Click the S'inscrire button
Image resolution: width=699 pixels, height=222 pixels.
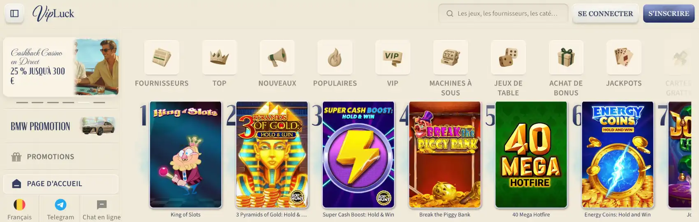669,14
